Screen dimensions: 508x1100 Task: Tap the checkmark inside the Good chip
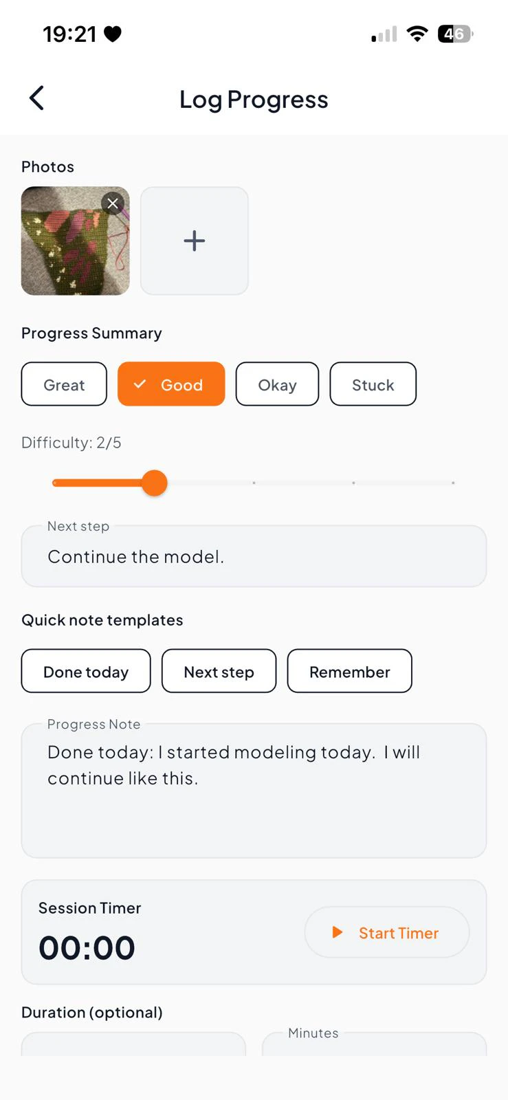(141, 384)
